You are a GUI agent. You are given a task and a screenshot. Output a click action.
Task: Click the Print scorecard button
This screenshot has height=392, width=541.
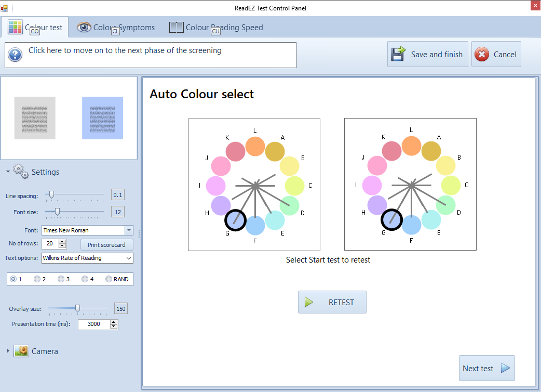point(106,245)
